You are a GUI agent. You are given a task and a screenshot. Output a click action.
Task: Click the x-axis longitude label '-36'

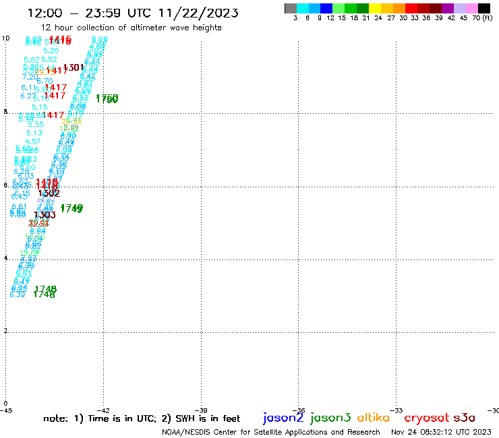coord(299,410)
